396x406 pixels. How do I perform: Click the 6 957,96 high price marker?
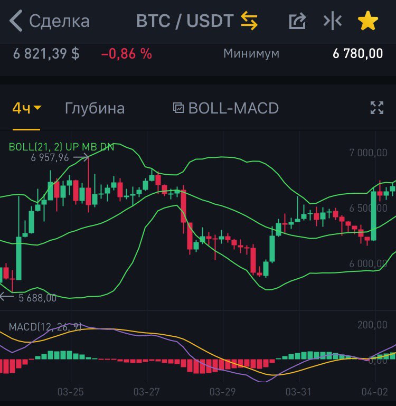tap(50, 157)
